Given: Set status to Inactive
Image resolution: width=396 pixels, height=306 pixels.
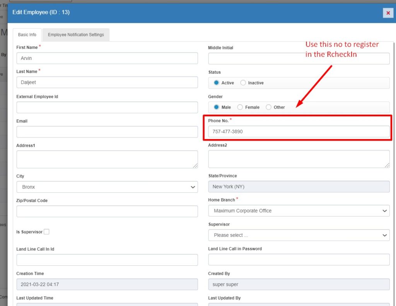Looking at the screenshot, I should 243,83.
